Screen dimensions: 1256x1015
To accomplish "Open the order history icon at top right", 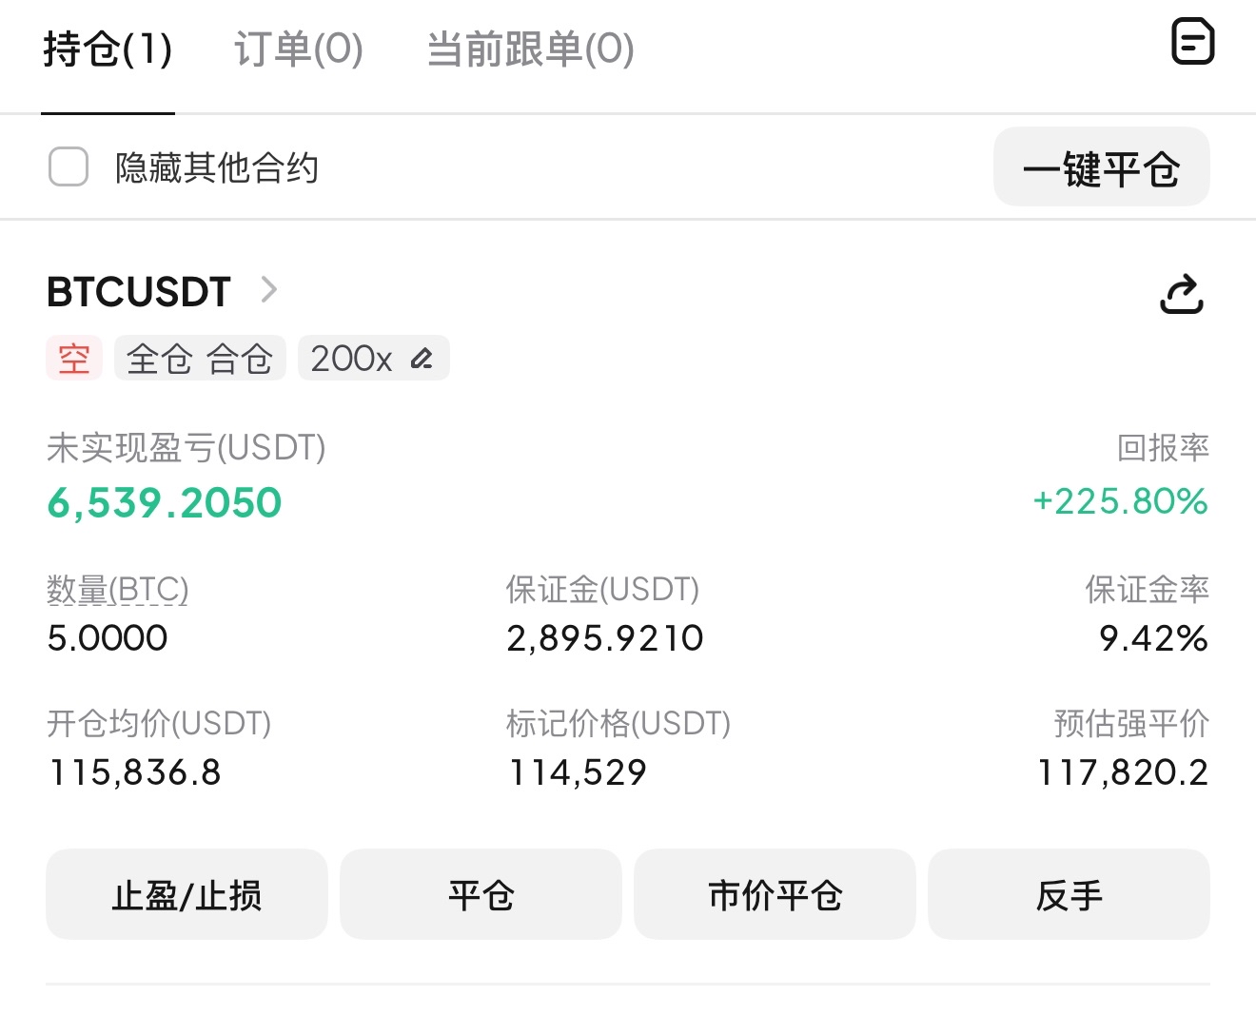I will point(1192,42).
